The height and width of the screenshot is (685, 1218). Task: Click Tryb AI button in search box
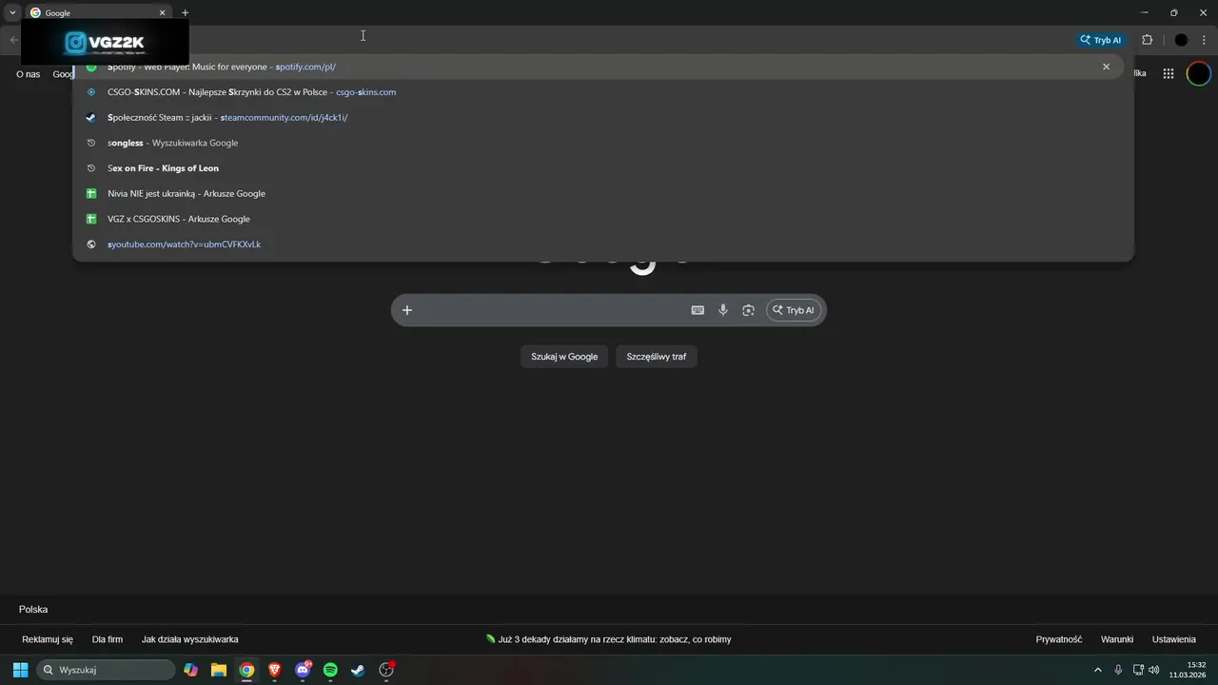pyautogui.click(x=794, y=310)
